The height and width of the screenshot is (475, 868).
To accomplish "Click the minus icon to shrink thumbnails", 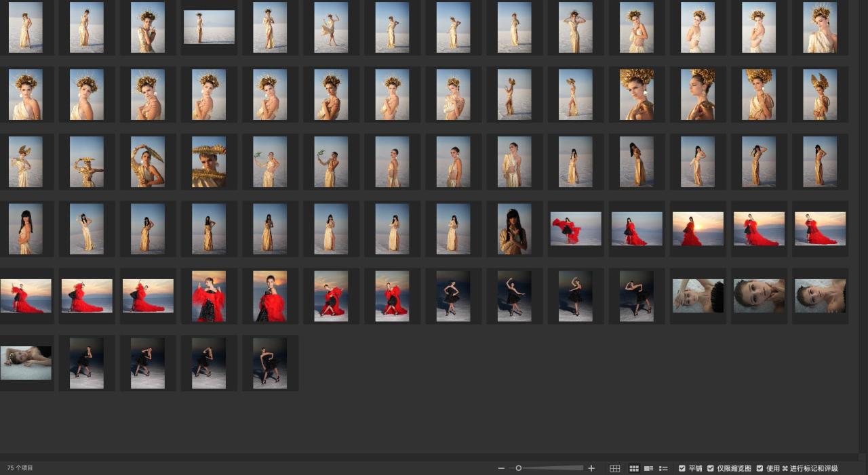I will coord(501,468).
